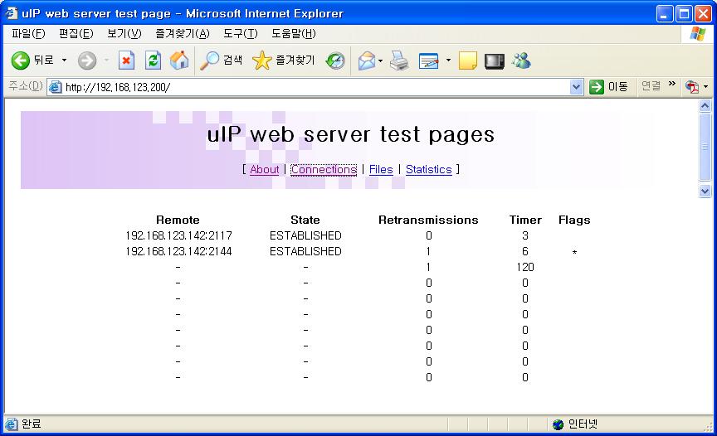The height and width of the screenshot is (436, 717).
Task: Expand the address bar URL dropdown
Action: 577,87
